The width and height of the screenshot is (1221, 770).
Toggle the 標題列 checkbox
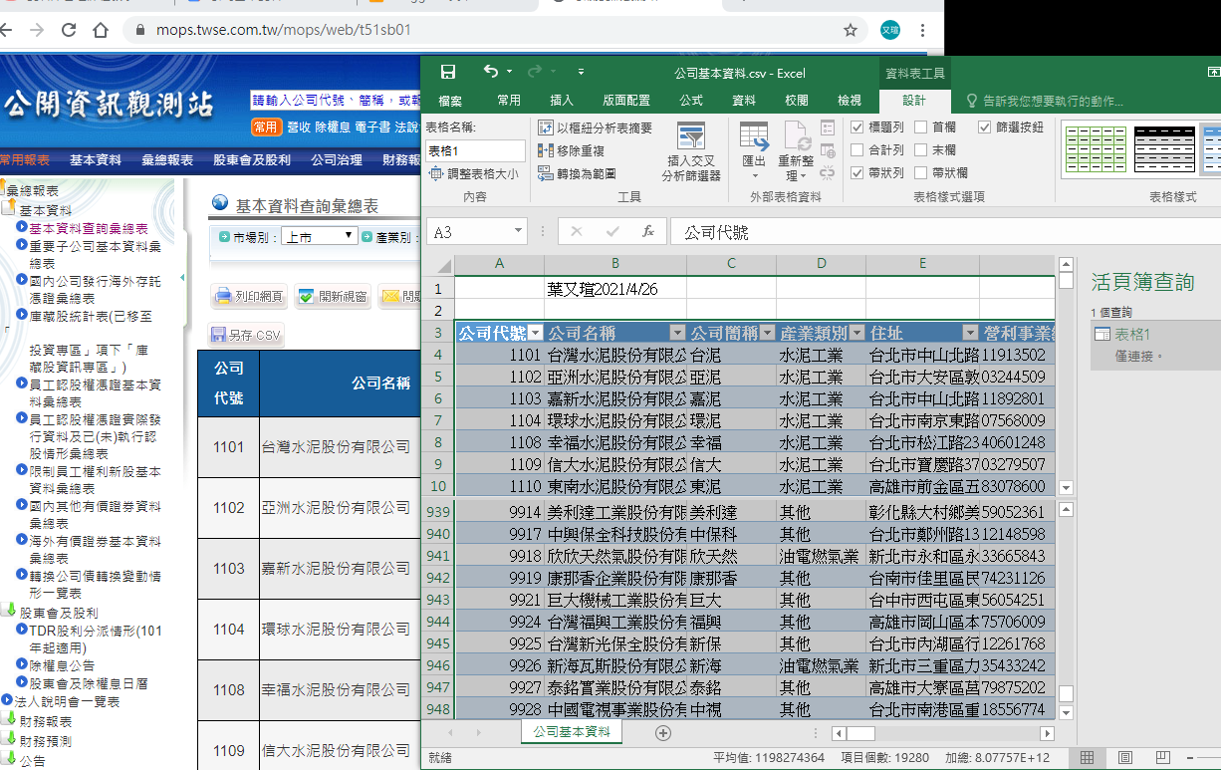tap(857, 128)
